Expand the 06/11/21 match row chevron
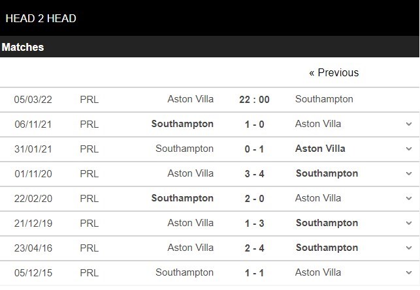This screenshot has width=420, height=290. [409, 124]
